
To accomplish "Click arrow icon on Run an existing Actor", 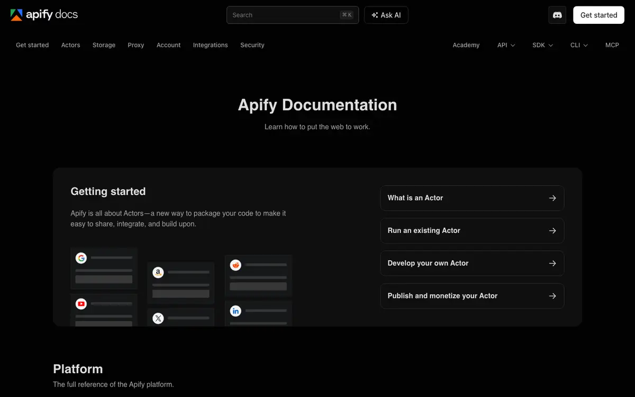I will click(x=552, y=231).
